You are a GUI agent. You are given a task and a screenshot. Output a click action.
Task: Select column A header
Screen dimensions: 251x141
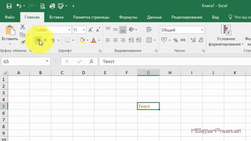[19, 72]
